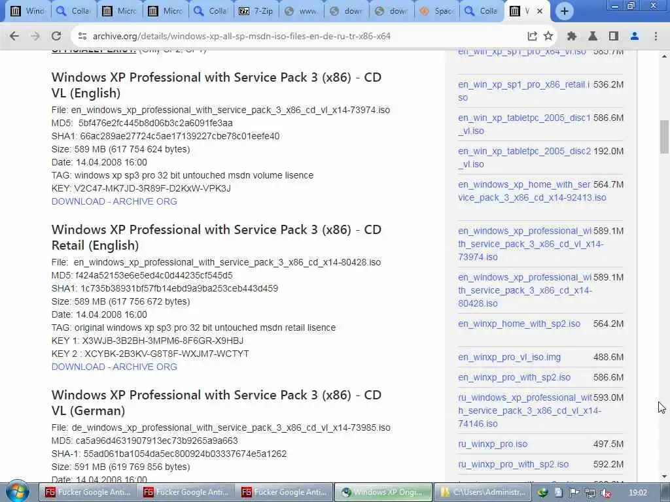Switch to the 7-Zip browser tab
Screen dimensions: 670x502
click(x=256, y=12)
